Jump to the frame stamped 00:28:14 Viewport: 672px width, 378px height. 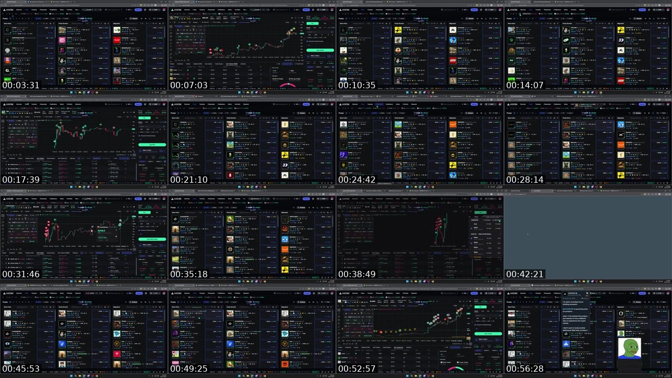click(x=588, y=142)
